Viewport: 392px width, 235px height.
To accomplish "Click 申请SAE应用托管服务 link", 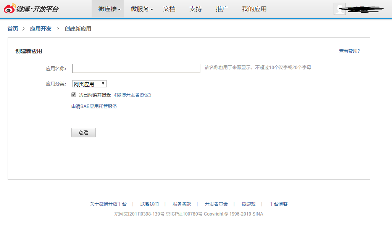I will (94, 106).
